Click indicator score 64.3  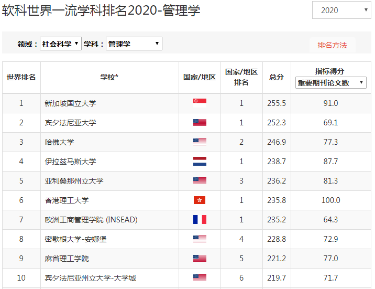pyautogui.click(x=331, y=220)
